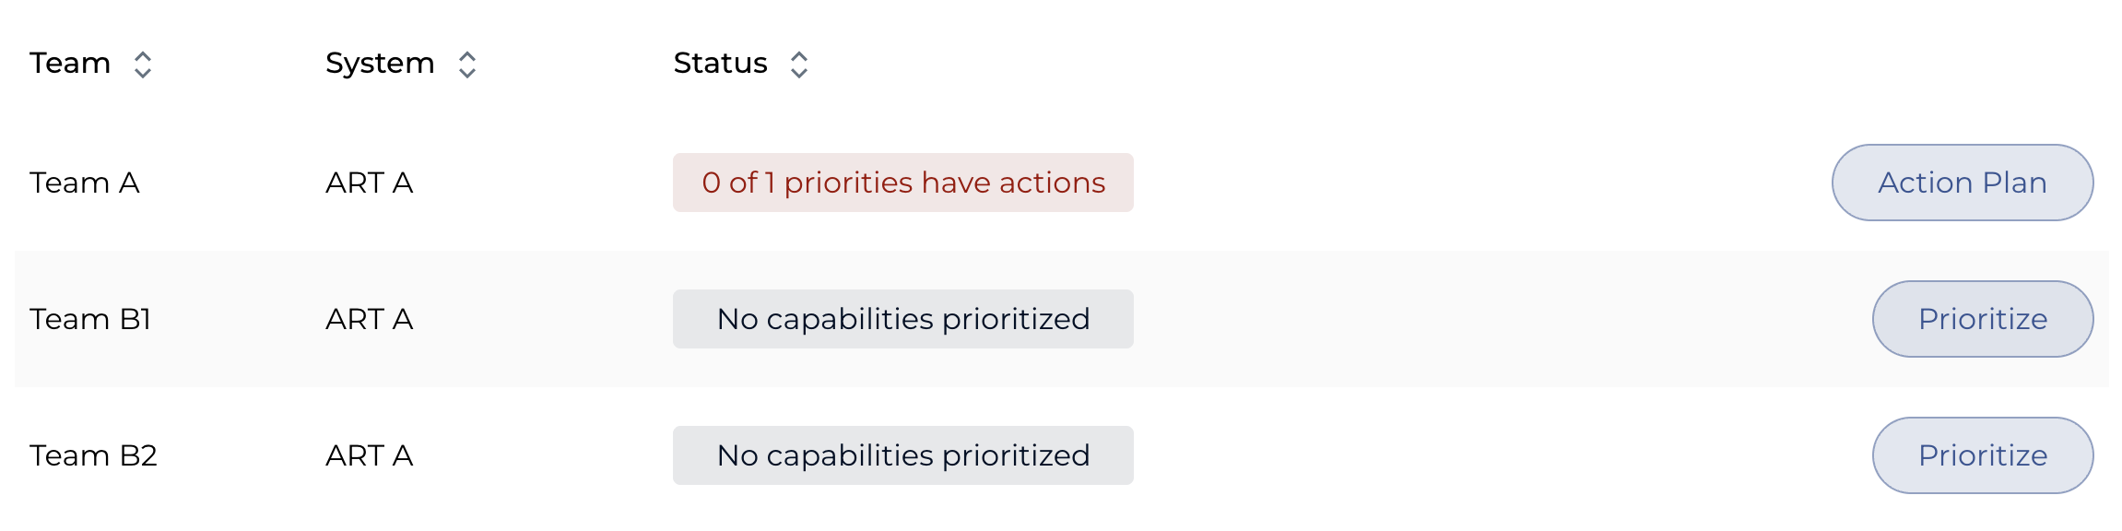Click Team B1's 'No capabilities prioritized' badge

(903, 319)
